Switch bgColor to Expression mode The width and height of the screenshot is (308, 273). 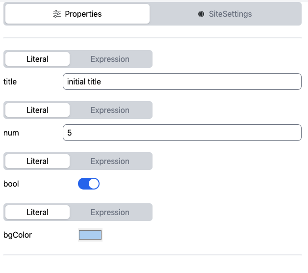pos(110,212)
